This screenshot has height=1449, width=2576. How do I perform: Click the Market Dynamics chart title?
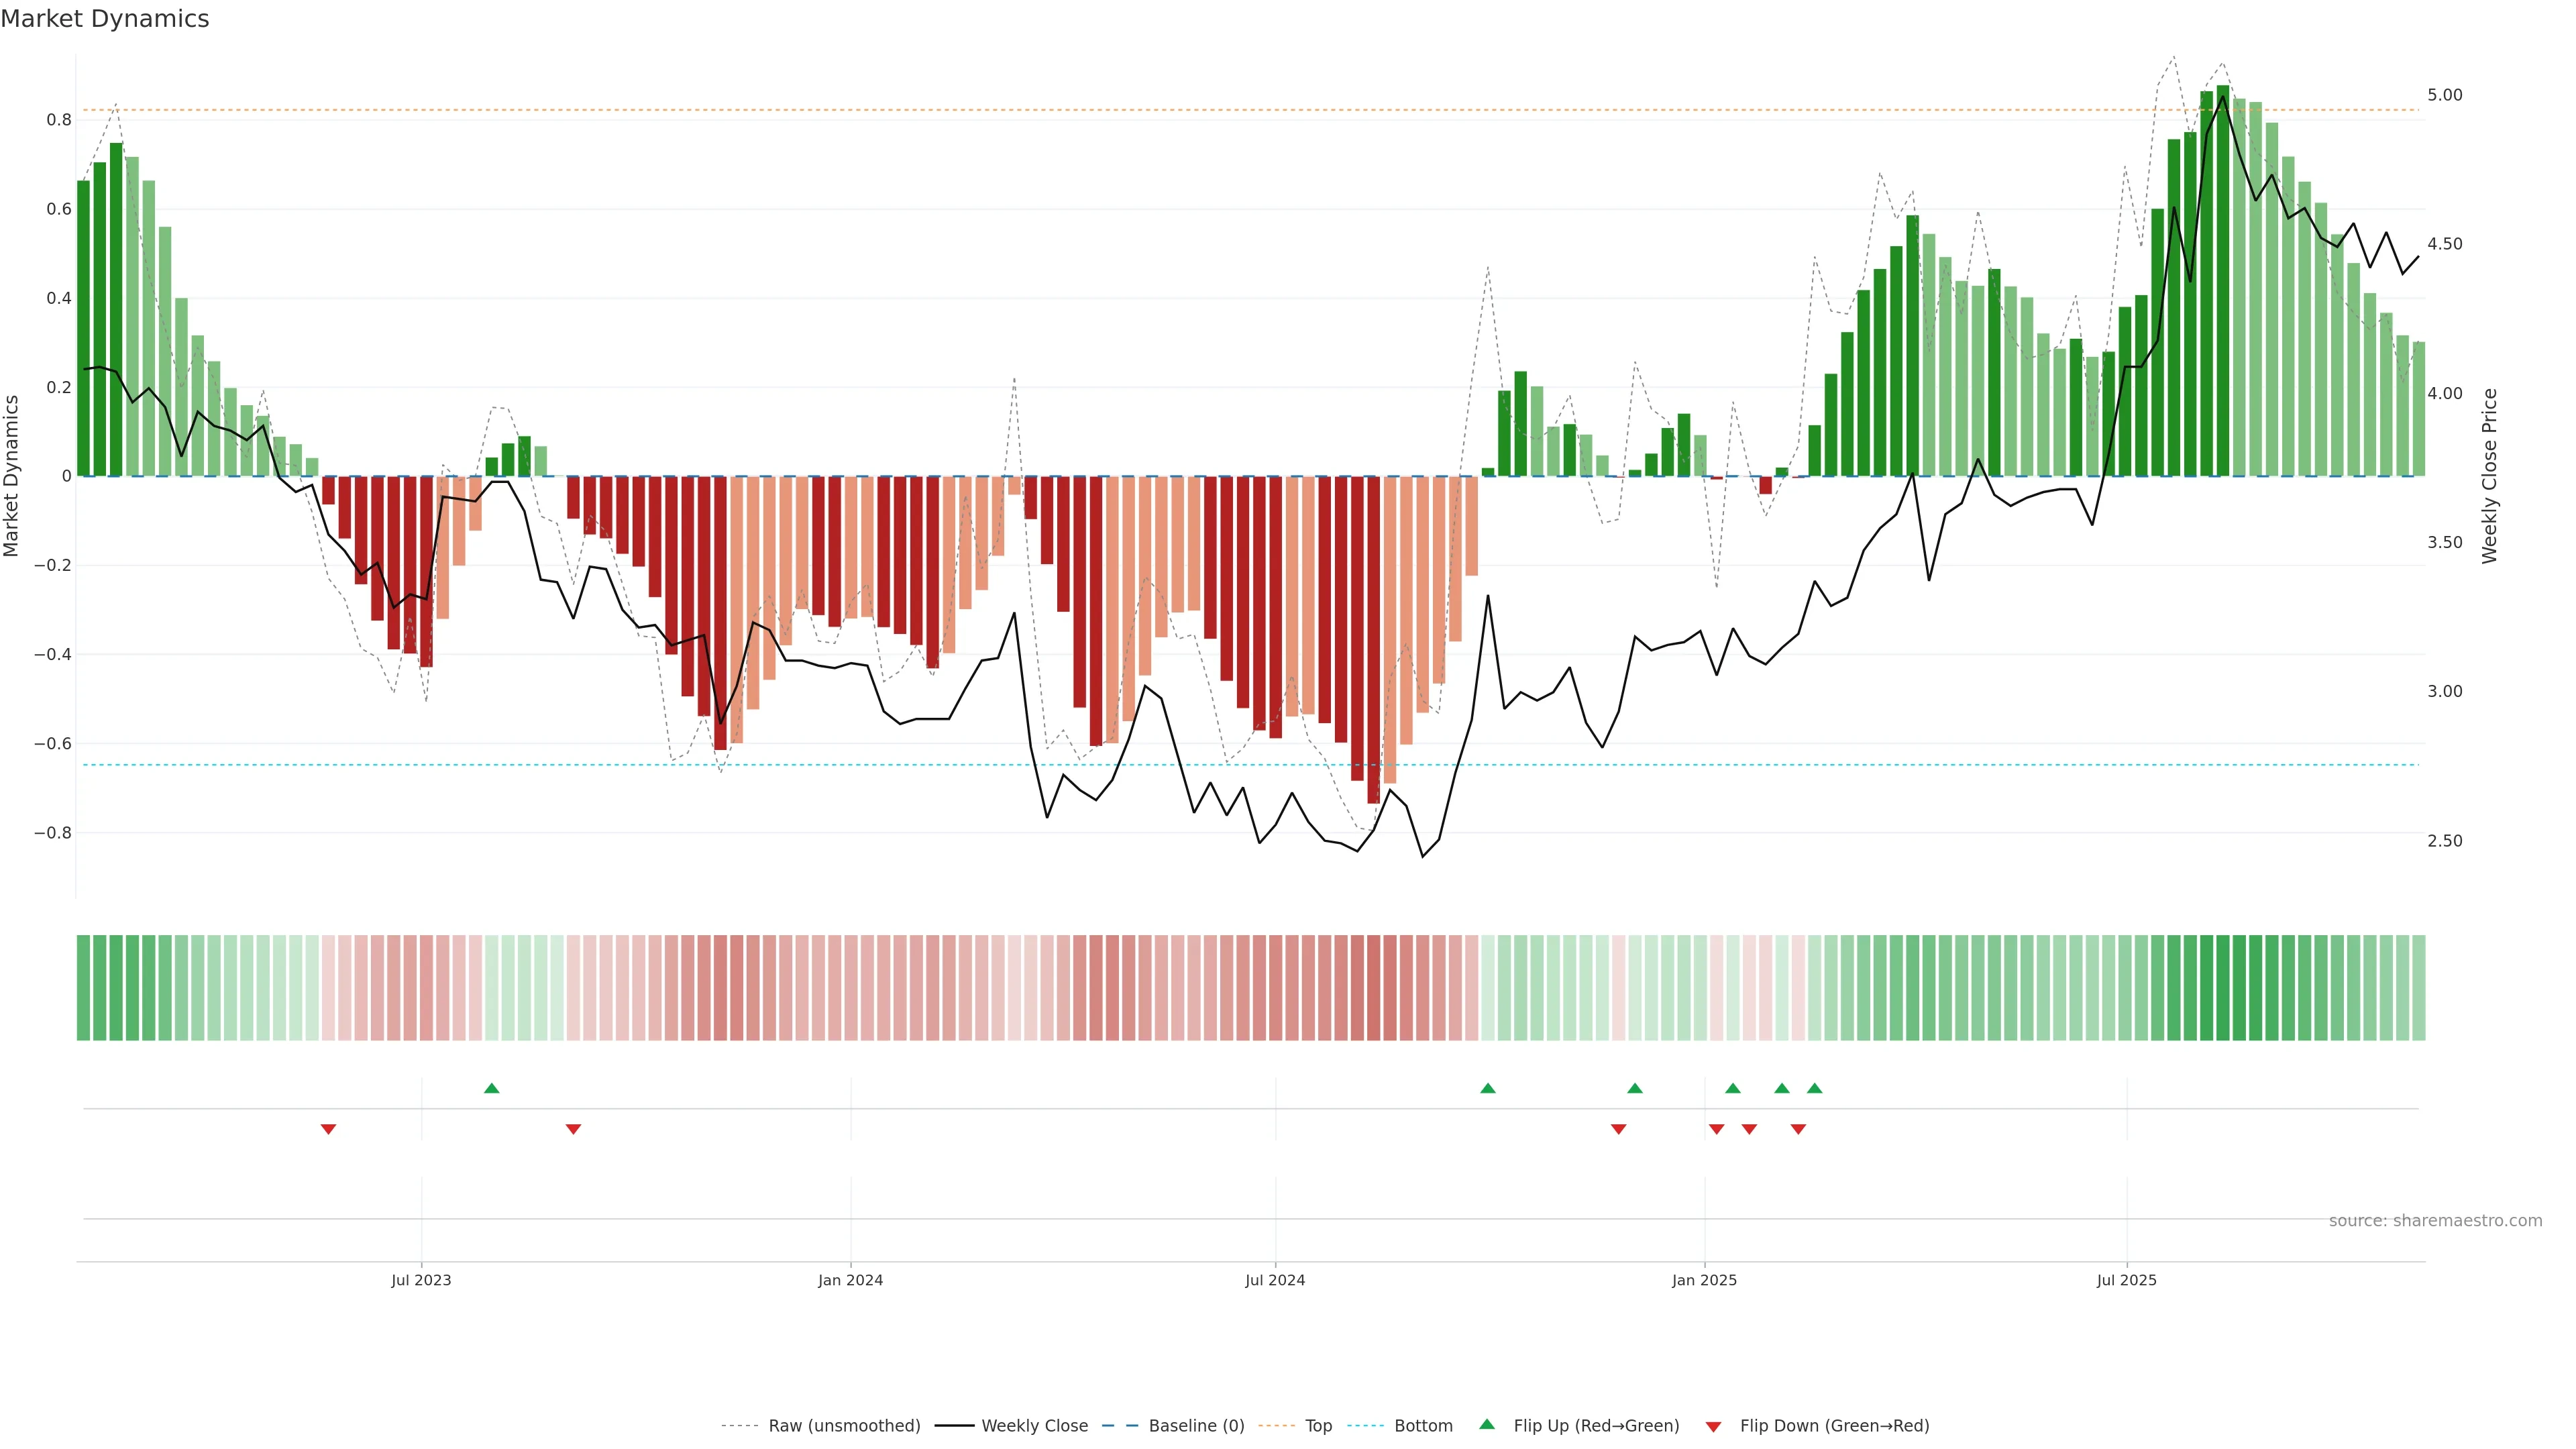click(x=105, y=19)
